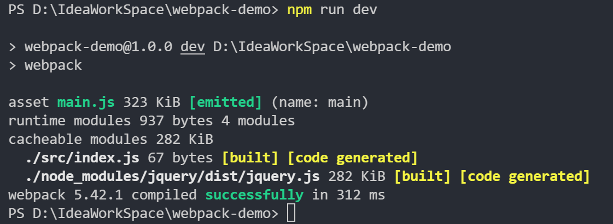The height and width of the screenshot is (224, 613).
Task: Click the '> webpack' command line
Action: point(45,65)
